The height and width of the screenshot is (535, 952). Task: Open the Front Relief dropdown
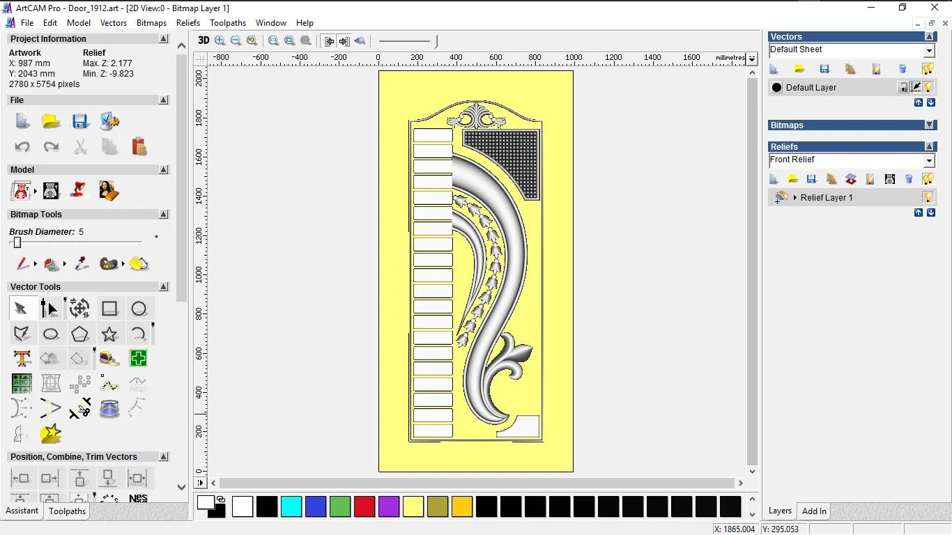(x=929, y=160)
